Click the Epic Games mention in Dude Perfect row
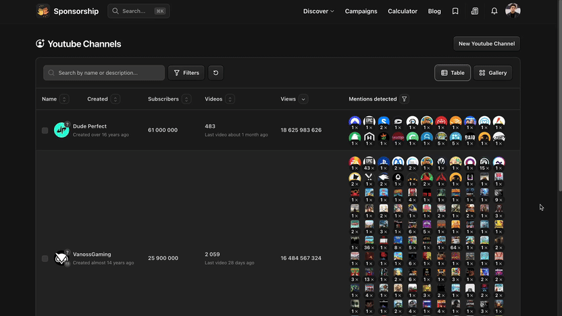 [369, 122]
